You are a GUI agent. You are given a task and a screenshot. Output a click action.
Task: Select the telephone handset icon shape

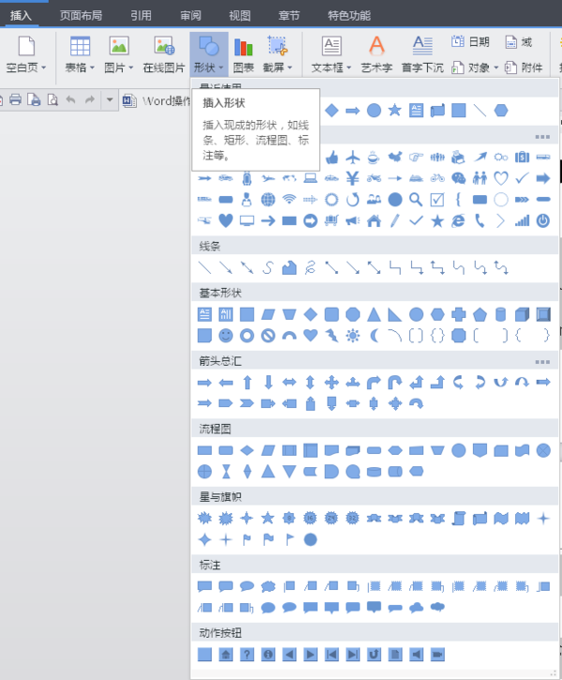click(x=480, y=220)
